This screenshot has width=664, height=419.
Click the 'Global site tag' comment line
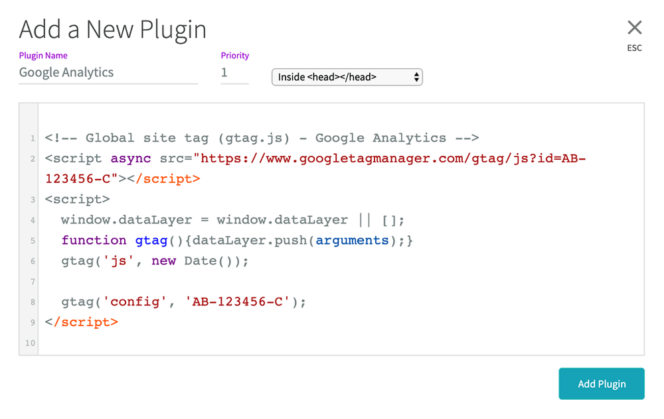(x=262, y=138)
